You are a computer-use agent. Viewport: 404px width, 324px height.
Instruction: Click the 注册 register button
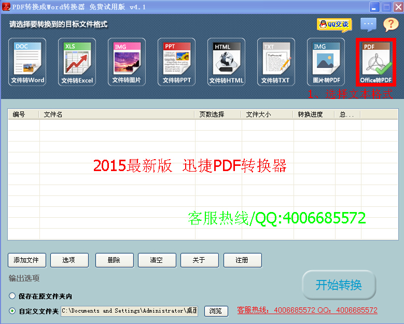(x=243, y=260)
